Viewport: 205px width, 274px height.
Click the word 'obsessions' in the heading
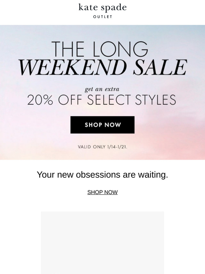click(x=98, y=175)
